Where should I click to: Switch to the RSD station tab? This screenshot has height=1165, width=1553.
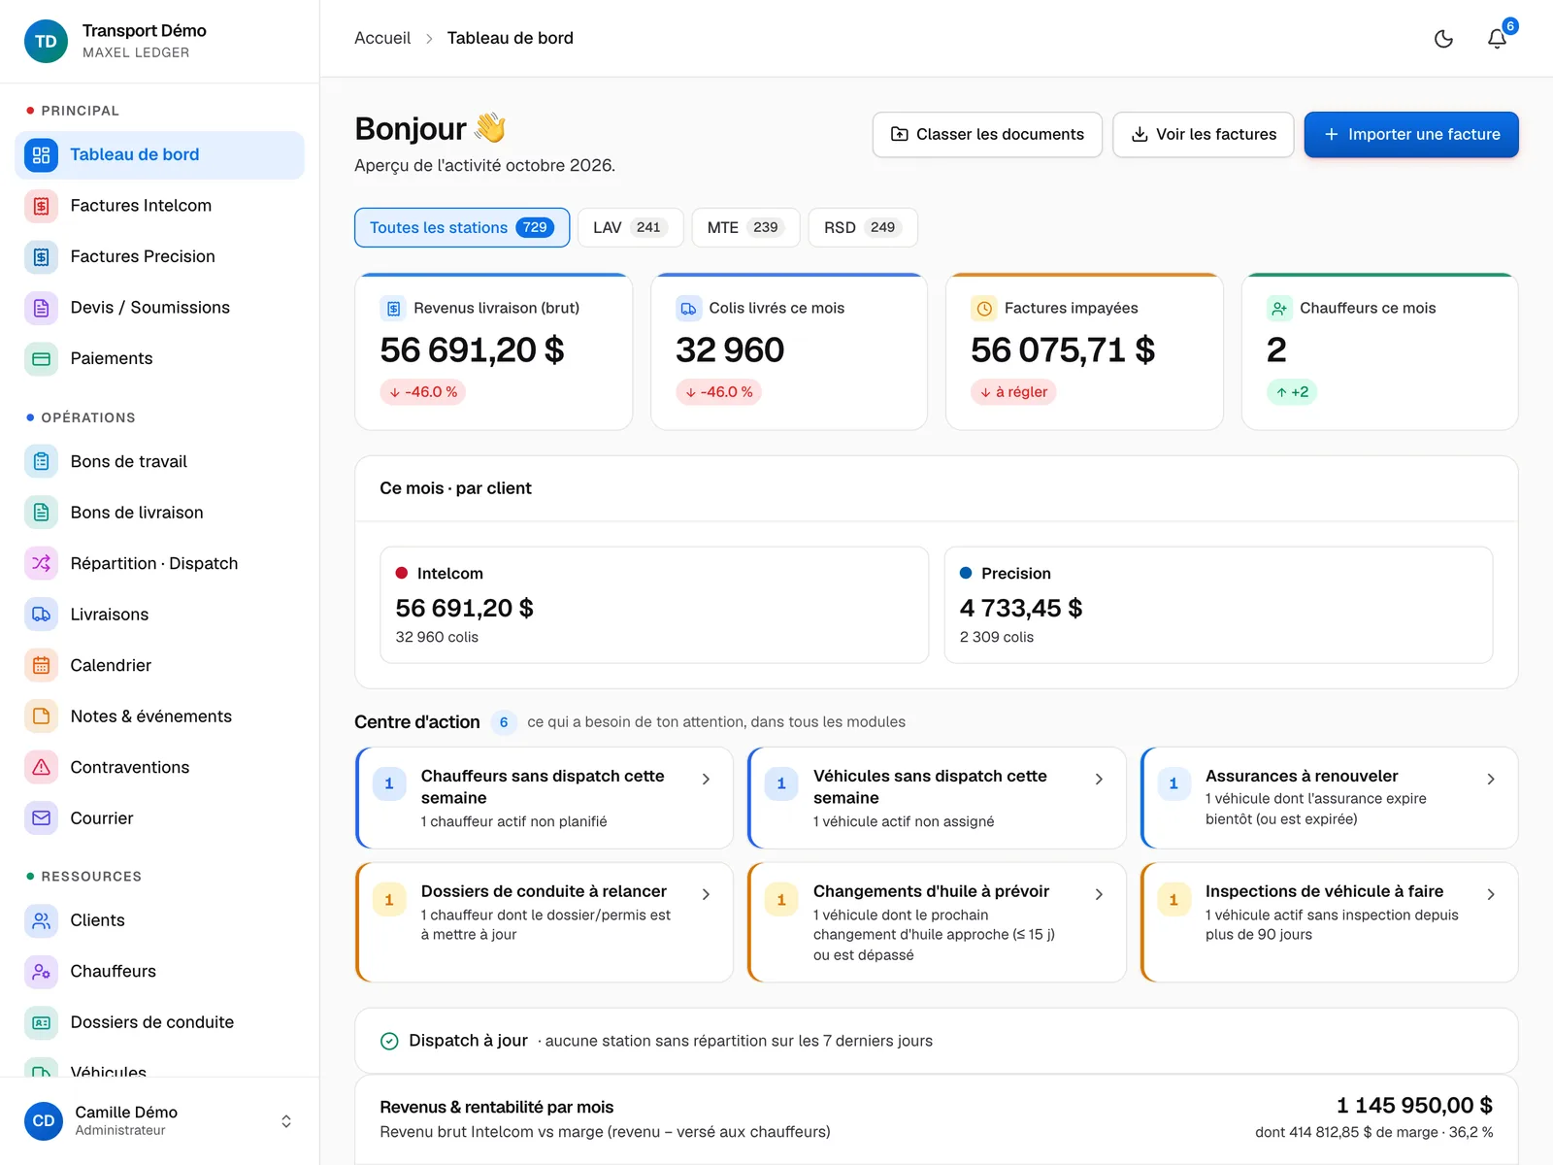click(863, 227)
